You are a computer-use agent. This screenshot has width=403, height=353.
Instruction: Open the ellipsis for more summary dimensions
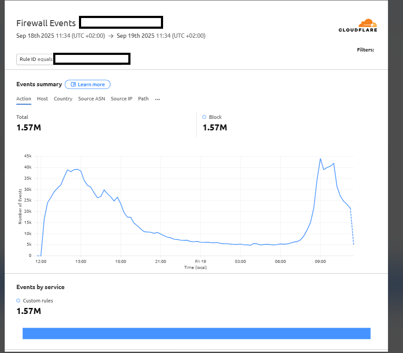click(x=157, y=99)
